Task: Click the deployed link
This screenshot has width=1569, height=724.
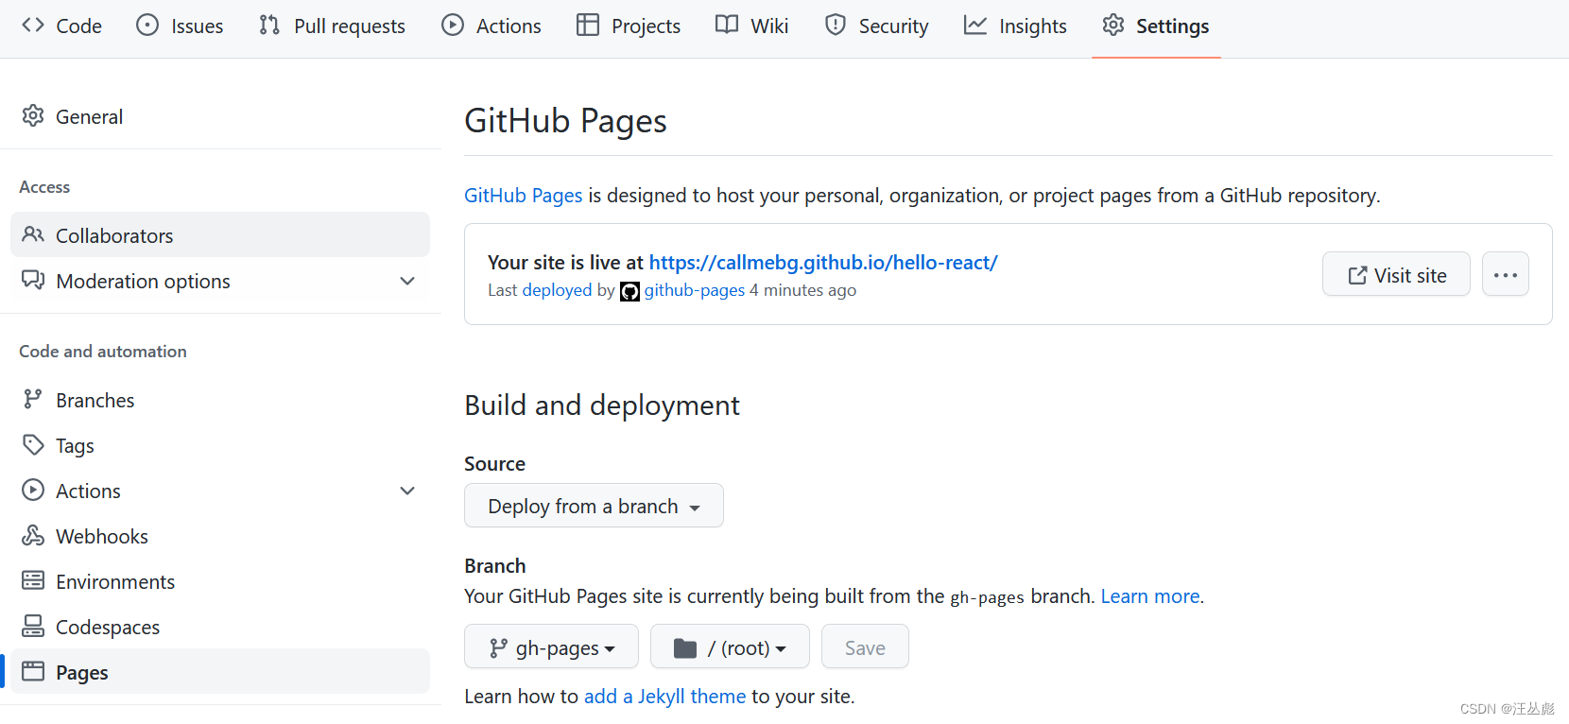Action: pyautogui.click(x=557, y=290)
